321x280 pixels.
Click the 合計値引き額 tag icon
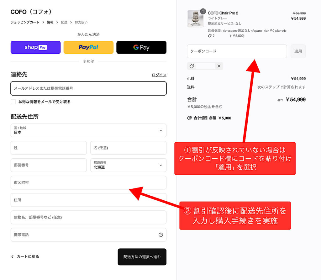[189, 118]
